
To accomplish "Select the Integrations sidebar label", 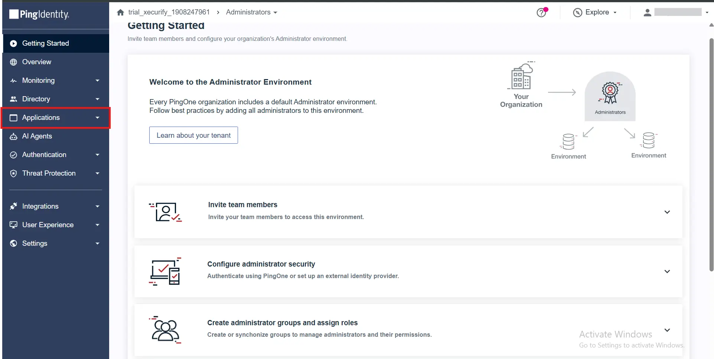I will click(40, 206).
